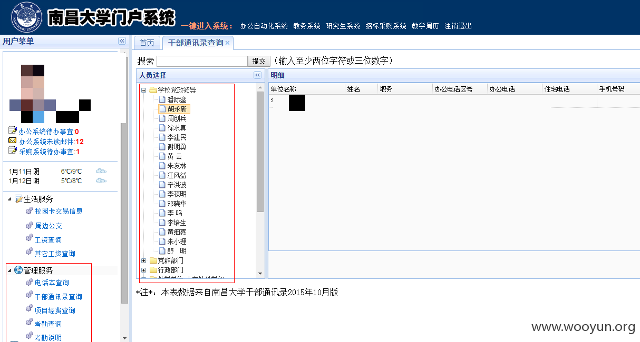Select 朱友林 in the personnel tree

(177, 166)
